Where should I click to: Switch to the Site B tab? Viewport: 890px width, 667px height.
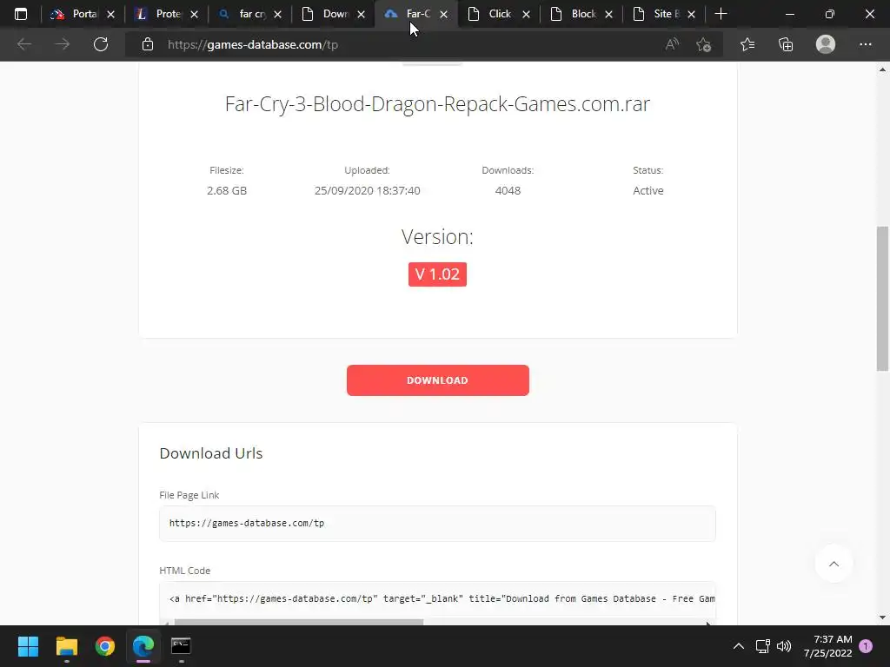(x=656, y=14)
